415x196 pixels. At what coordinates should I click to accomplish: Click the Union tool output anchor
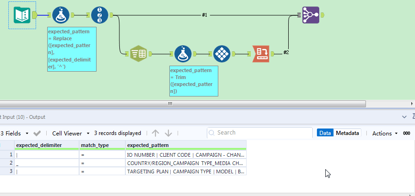click(x=322, y=15)
